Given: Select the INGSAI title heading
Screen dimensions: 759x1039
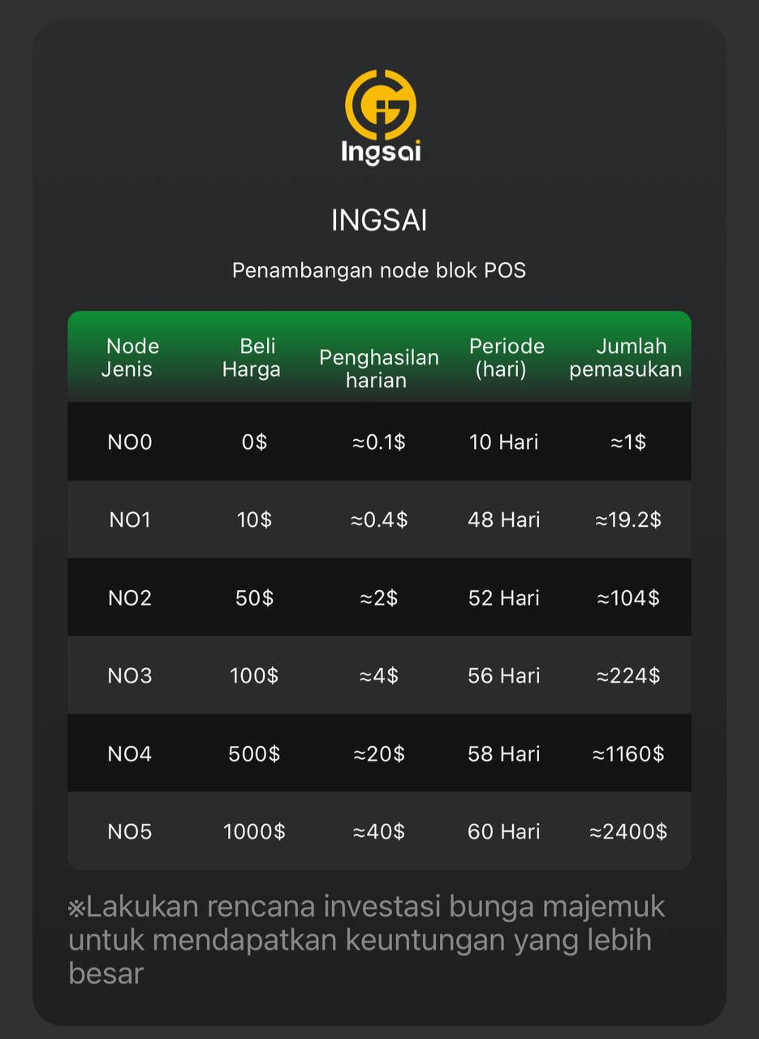Looking at the screenshot, I should click(379, 221).
